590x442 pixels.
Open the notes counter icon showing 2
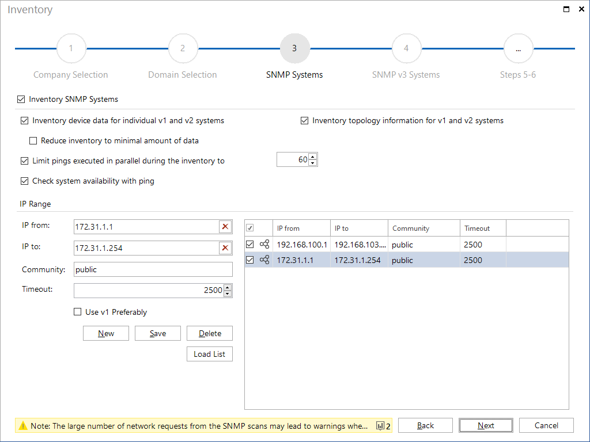point(383,426)
